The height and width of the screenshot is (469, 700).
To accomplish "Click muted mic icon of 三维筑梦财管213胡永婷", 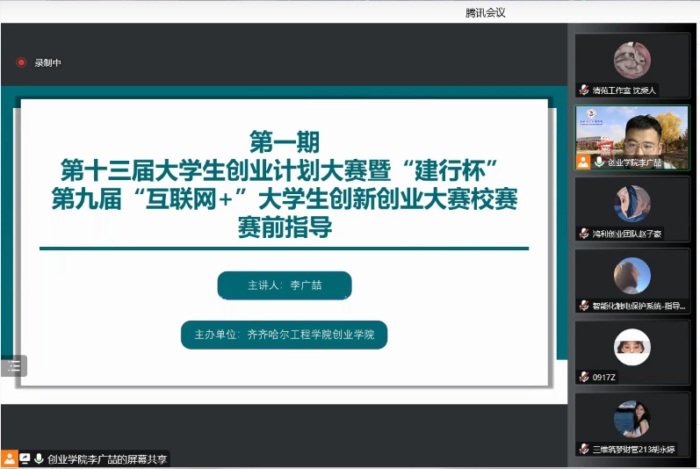I will click(583, 449).
